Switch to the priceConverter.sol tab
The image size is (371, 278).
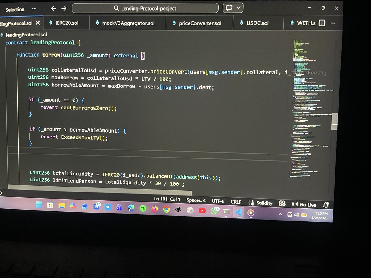[200, 23]
